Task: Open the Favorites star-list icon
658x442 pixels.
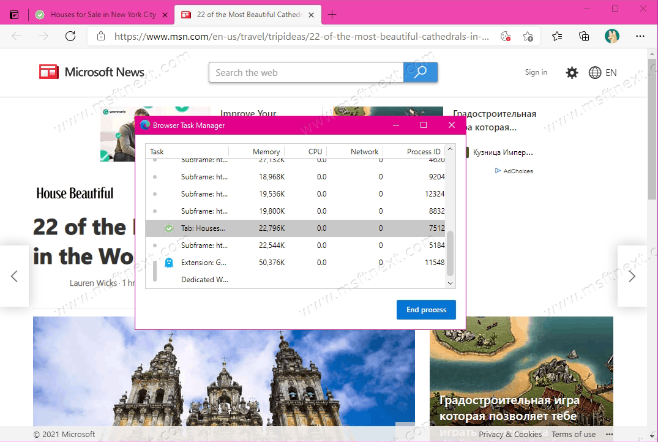Action: coord(557,37)
